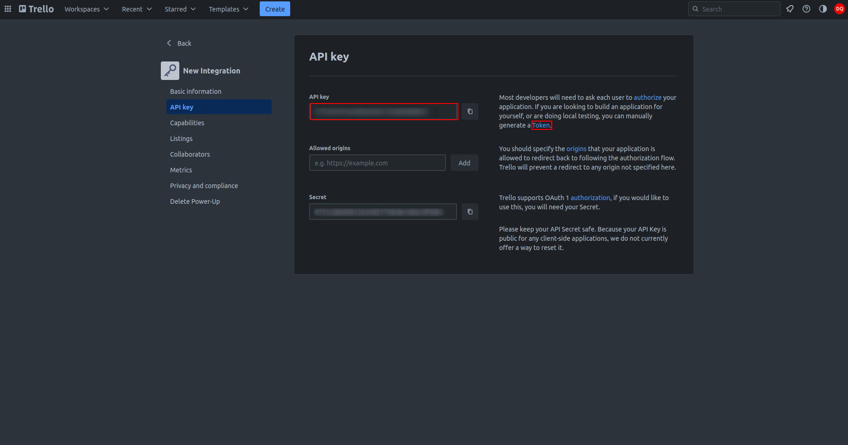
Task: Copy the Secret with copy icon
Action: click(470, 212)
